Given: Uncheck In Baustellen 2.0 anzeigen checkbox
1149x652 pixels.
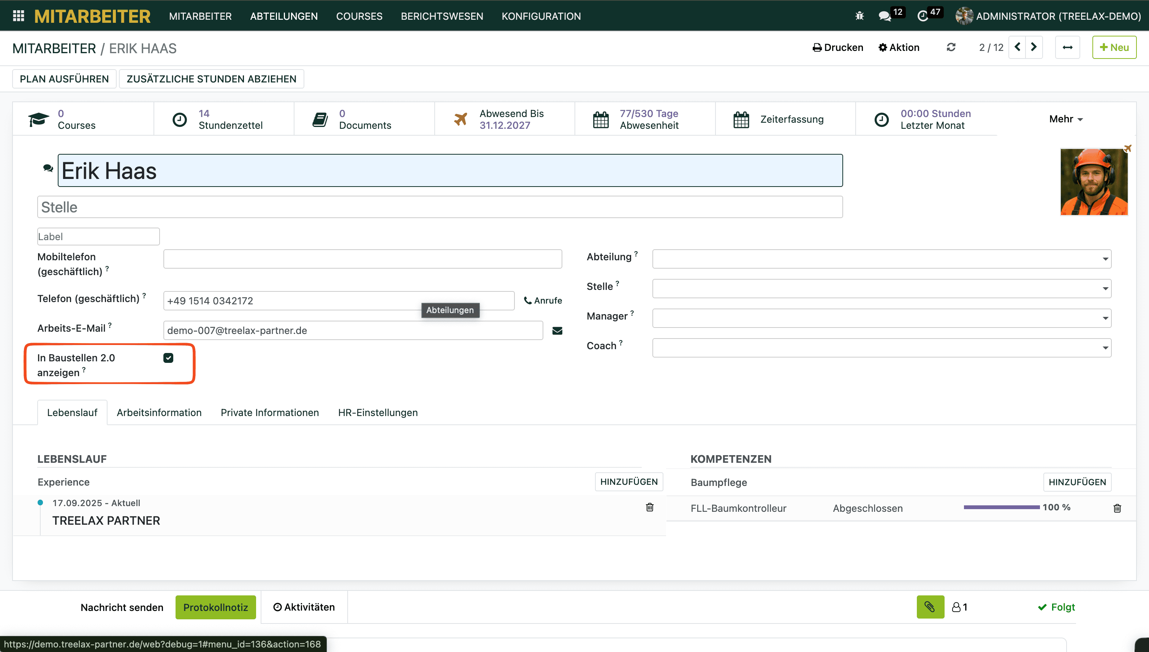Looking at the screenshot, I should coord(168,358).
